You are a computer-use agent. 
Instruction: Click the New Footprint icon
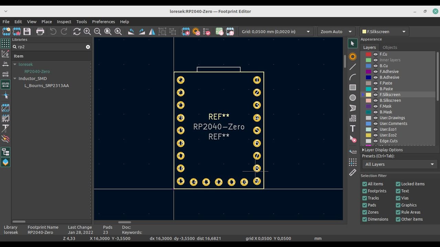[x=6, y=32]
